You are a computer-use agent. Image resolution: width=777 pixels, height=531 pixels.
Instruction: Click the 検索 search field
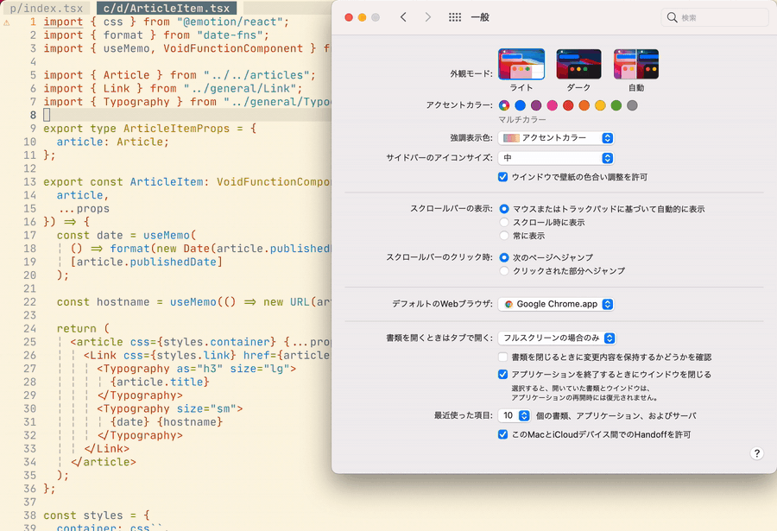point(715,17)
